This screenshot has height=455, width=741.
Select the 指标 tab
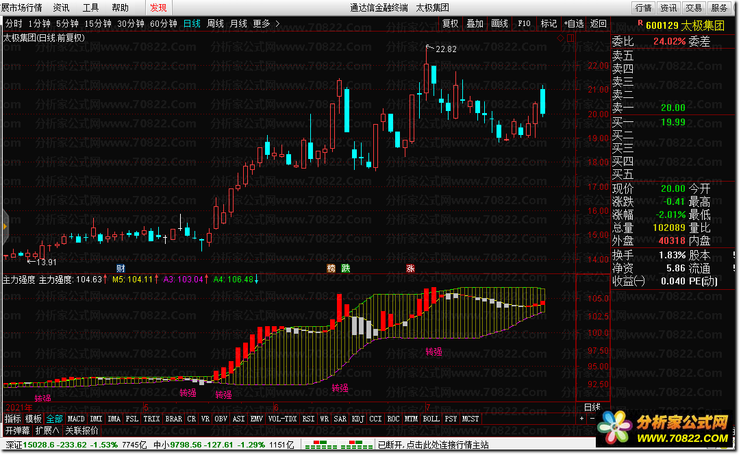click(13, 419)
